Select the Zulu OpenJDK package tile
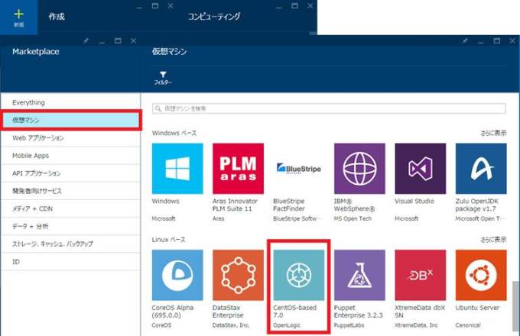The image size is (520, 336). [481, 169]
